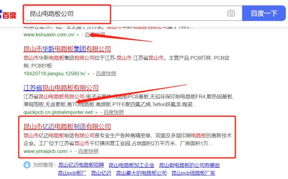Expand dropdown arrow beside kshuaxin.com.cn URL
Screen dimensions: 288x179
[78, 35]
